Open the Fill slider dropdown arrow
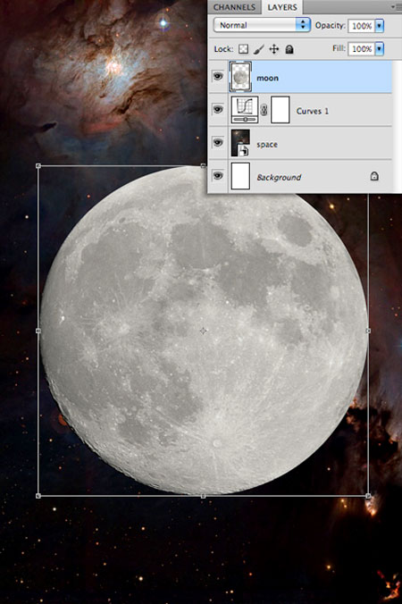The image size is (402, 604). (x=380, y=49)
